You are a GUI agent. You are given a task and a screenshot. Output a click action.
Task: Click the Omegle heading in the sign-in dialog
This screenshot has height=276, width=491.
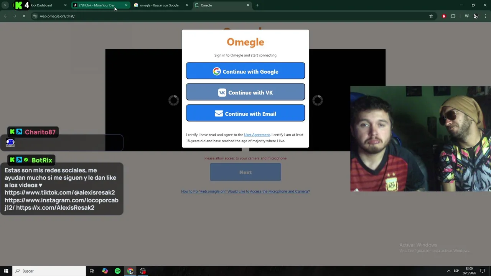click(245, 42)
